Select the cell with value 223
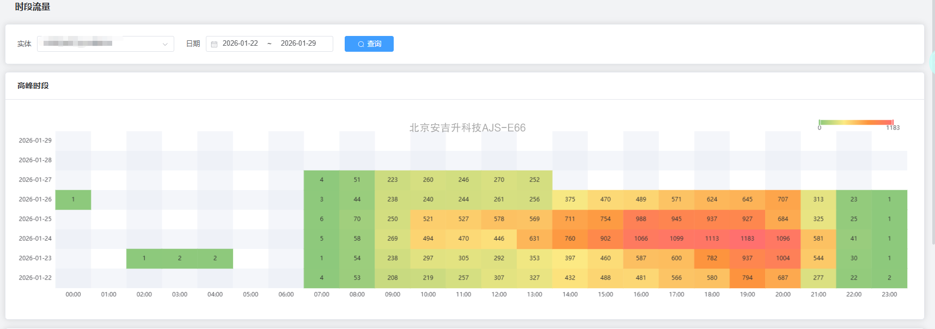The width and height of the screenshot is (935, 329). [x=393, y=180]
